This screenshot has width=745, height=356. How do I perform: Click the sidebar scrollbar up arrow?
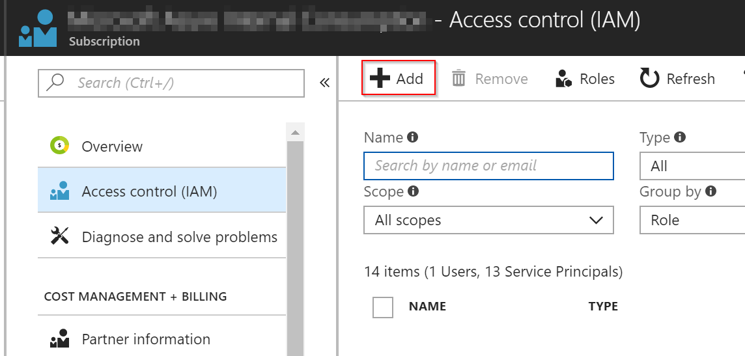(296, 131)
